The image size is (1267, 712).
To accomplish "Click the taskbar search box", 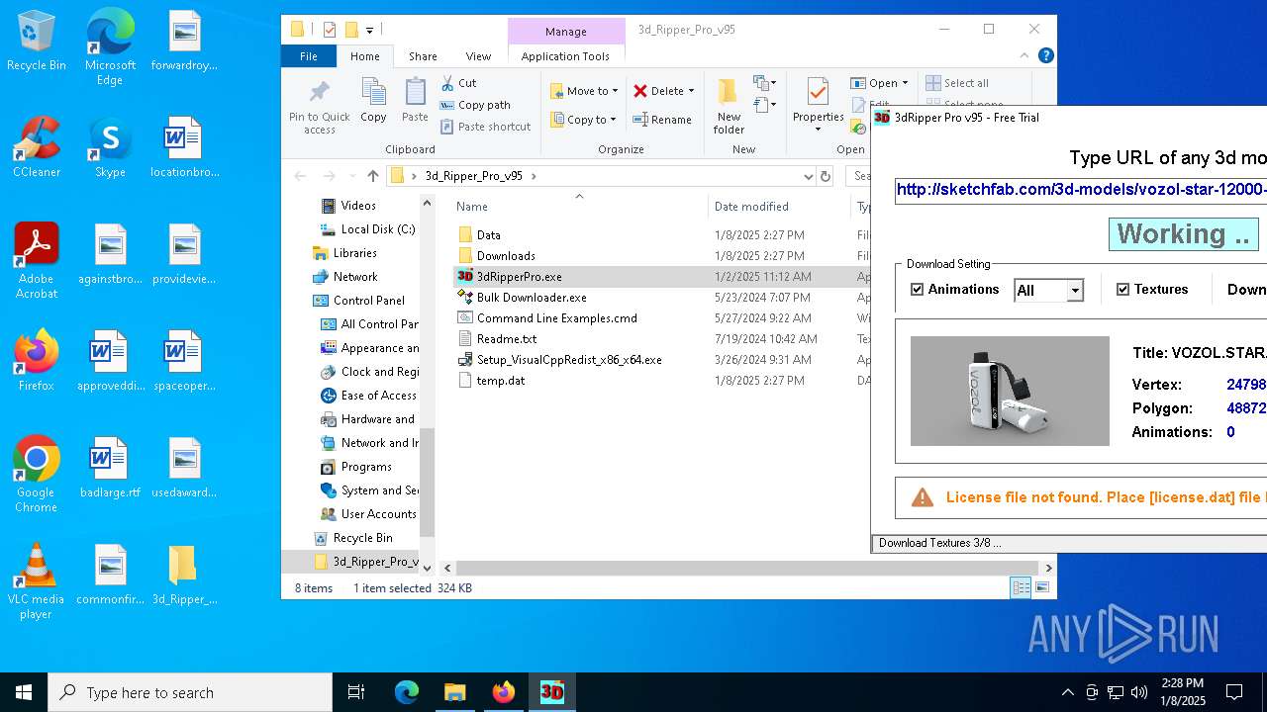I will (x=190, y=692).
